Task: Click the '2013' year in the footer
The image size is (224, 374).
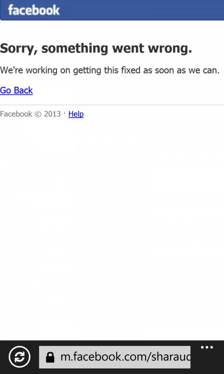Action: coord(52,114)
